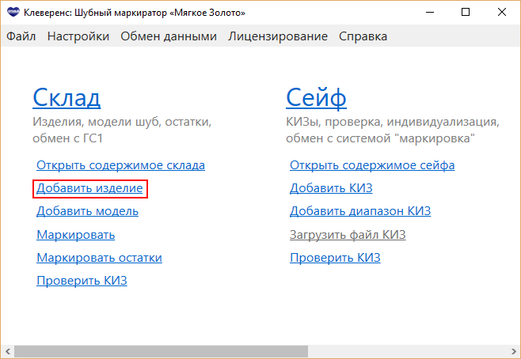Click the scrollbar left arrow

(x=8, y=351)
